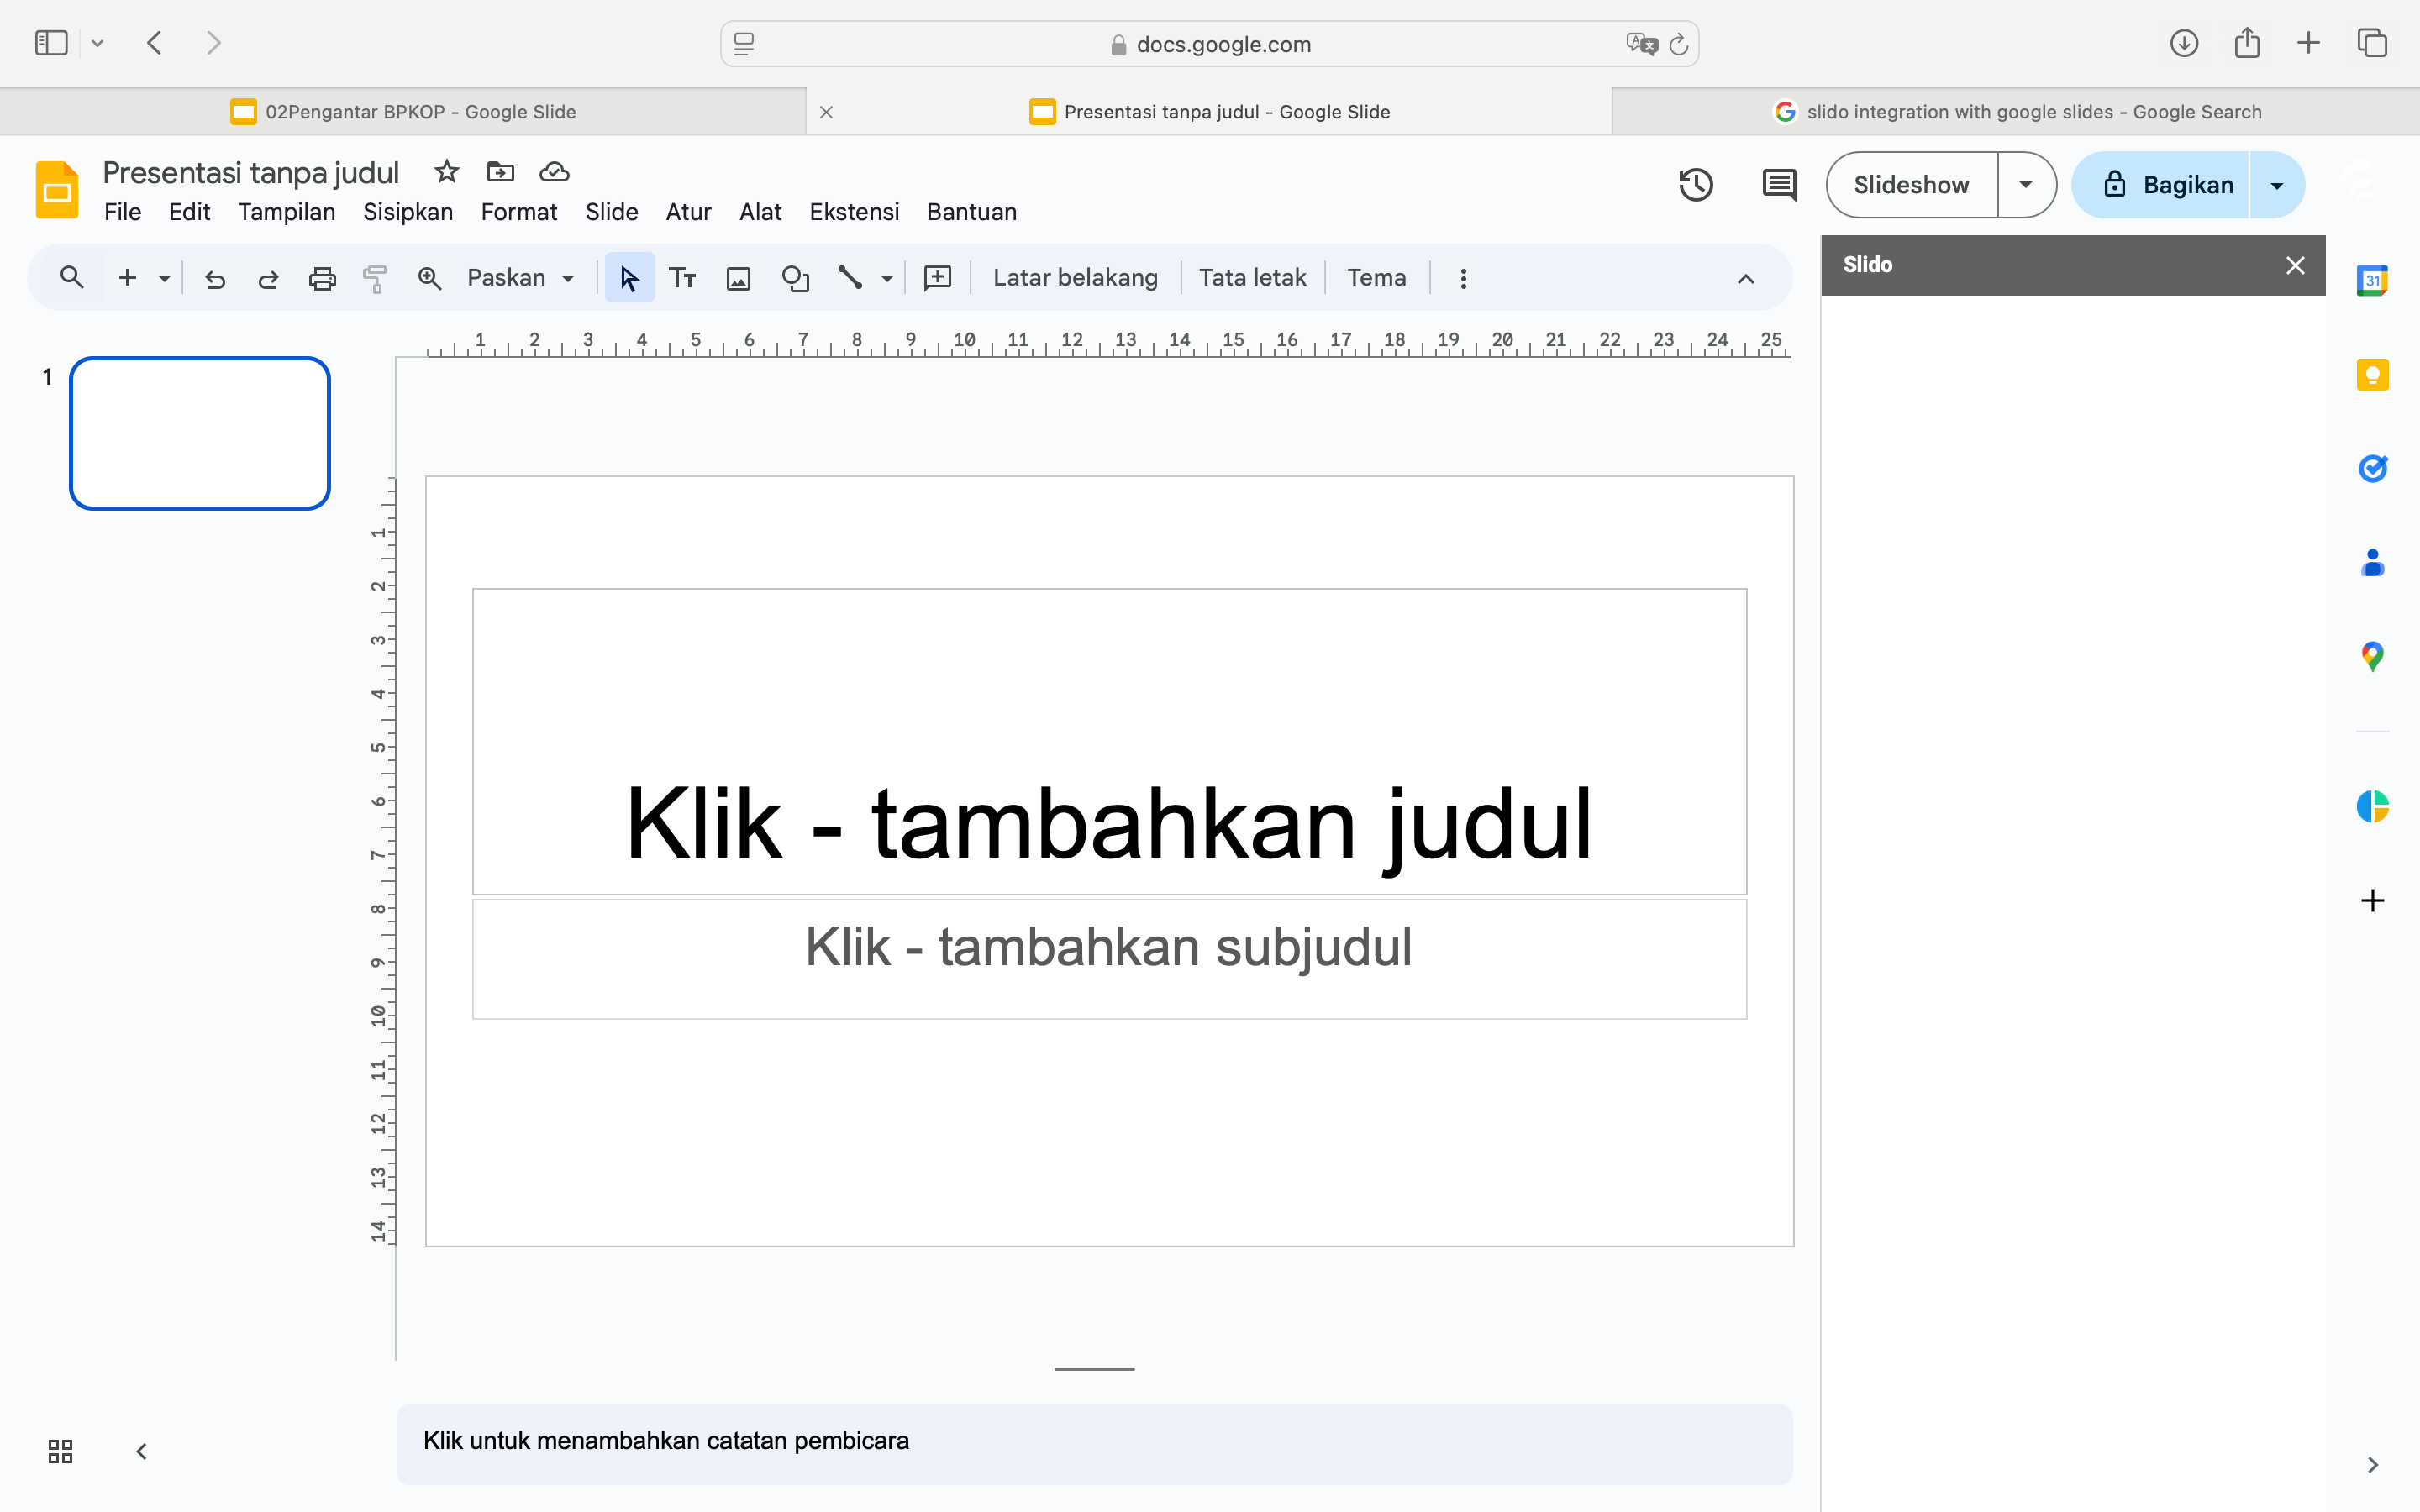Viewport: 2420px width, 1512px height.
Task: Open Google Keep in side panel
Action: pyautogui.click(x=2372, y=375)
